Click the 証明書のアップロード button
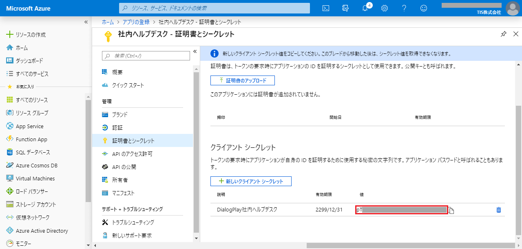Viewport: 522px width, 249px height. (243, 80)
